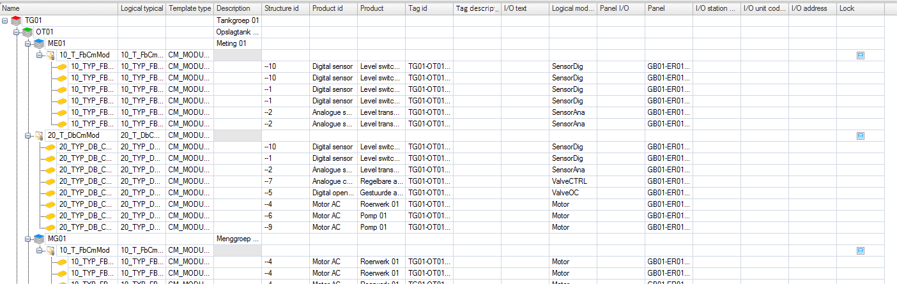This screenshot has width=897, height=284.
Task: Click the Template type column header
Action: [x=189, y=8]
